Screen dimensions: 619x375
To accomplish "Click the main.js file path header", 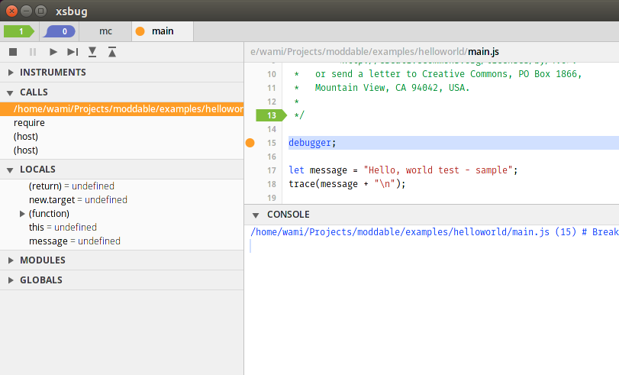I will tap(375, 52).
